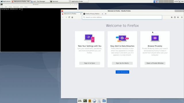184x103 pixels.
Task: Click the Sign in to Sync button
Action: click(90, 63)
